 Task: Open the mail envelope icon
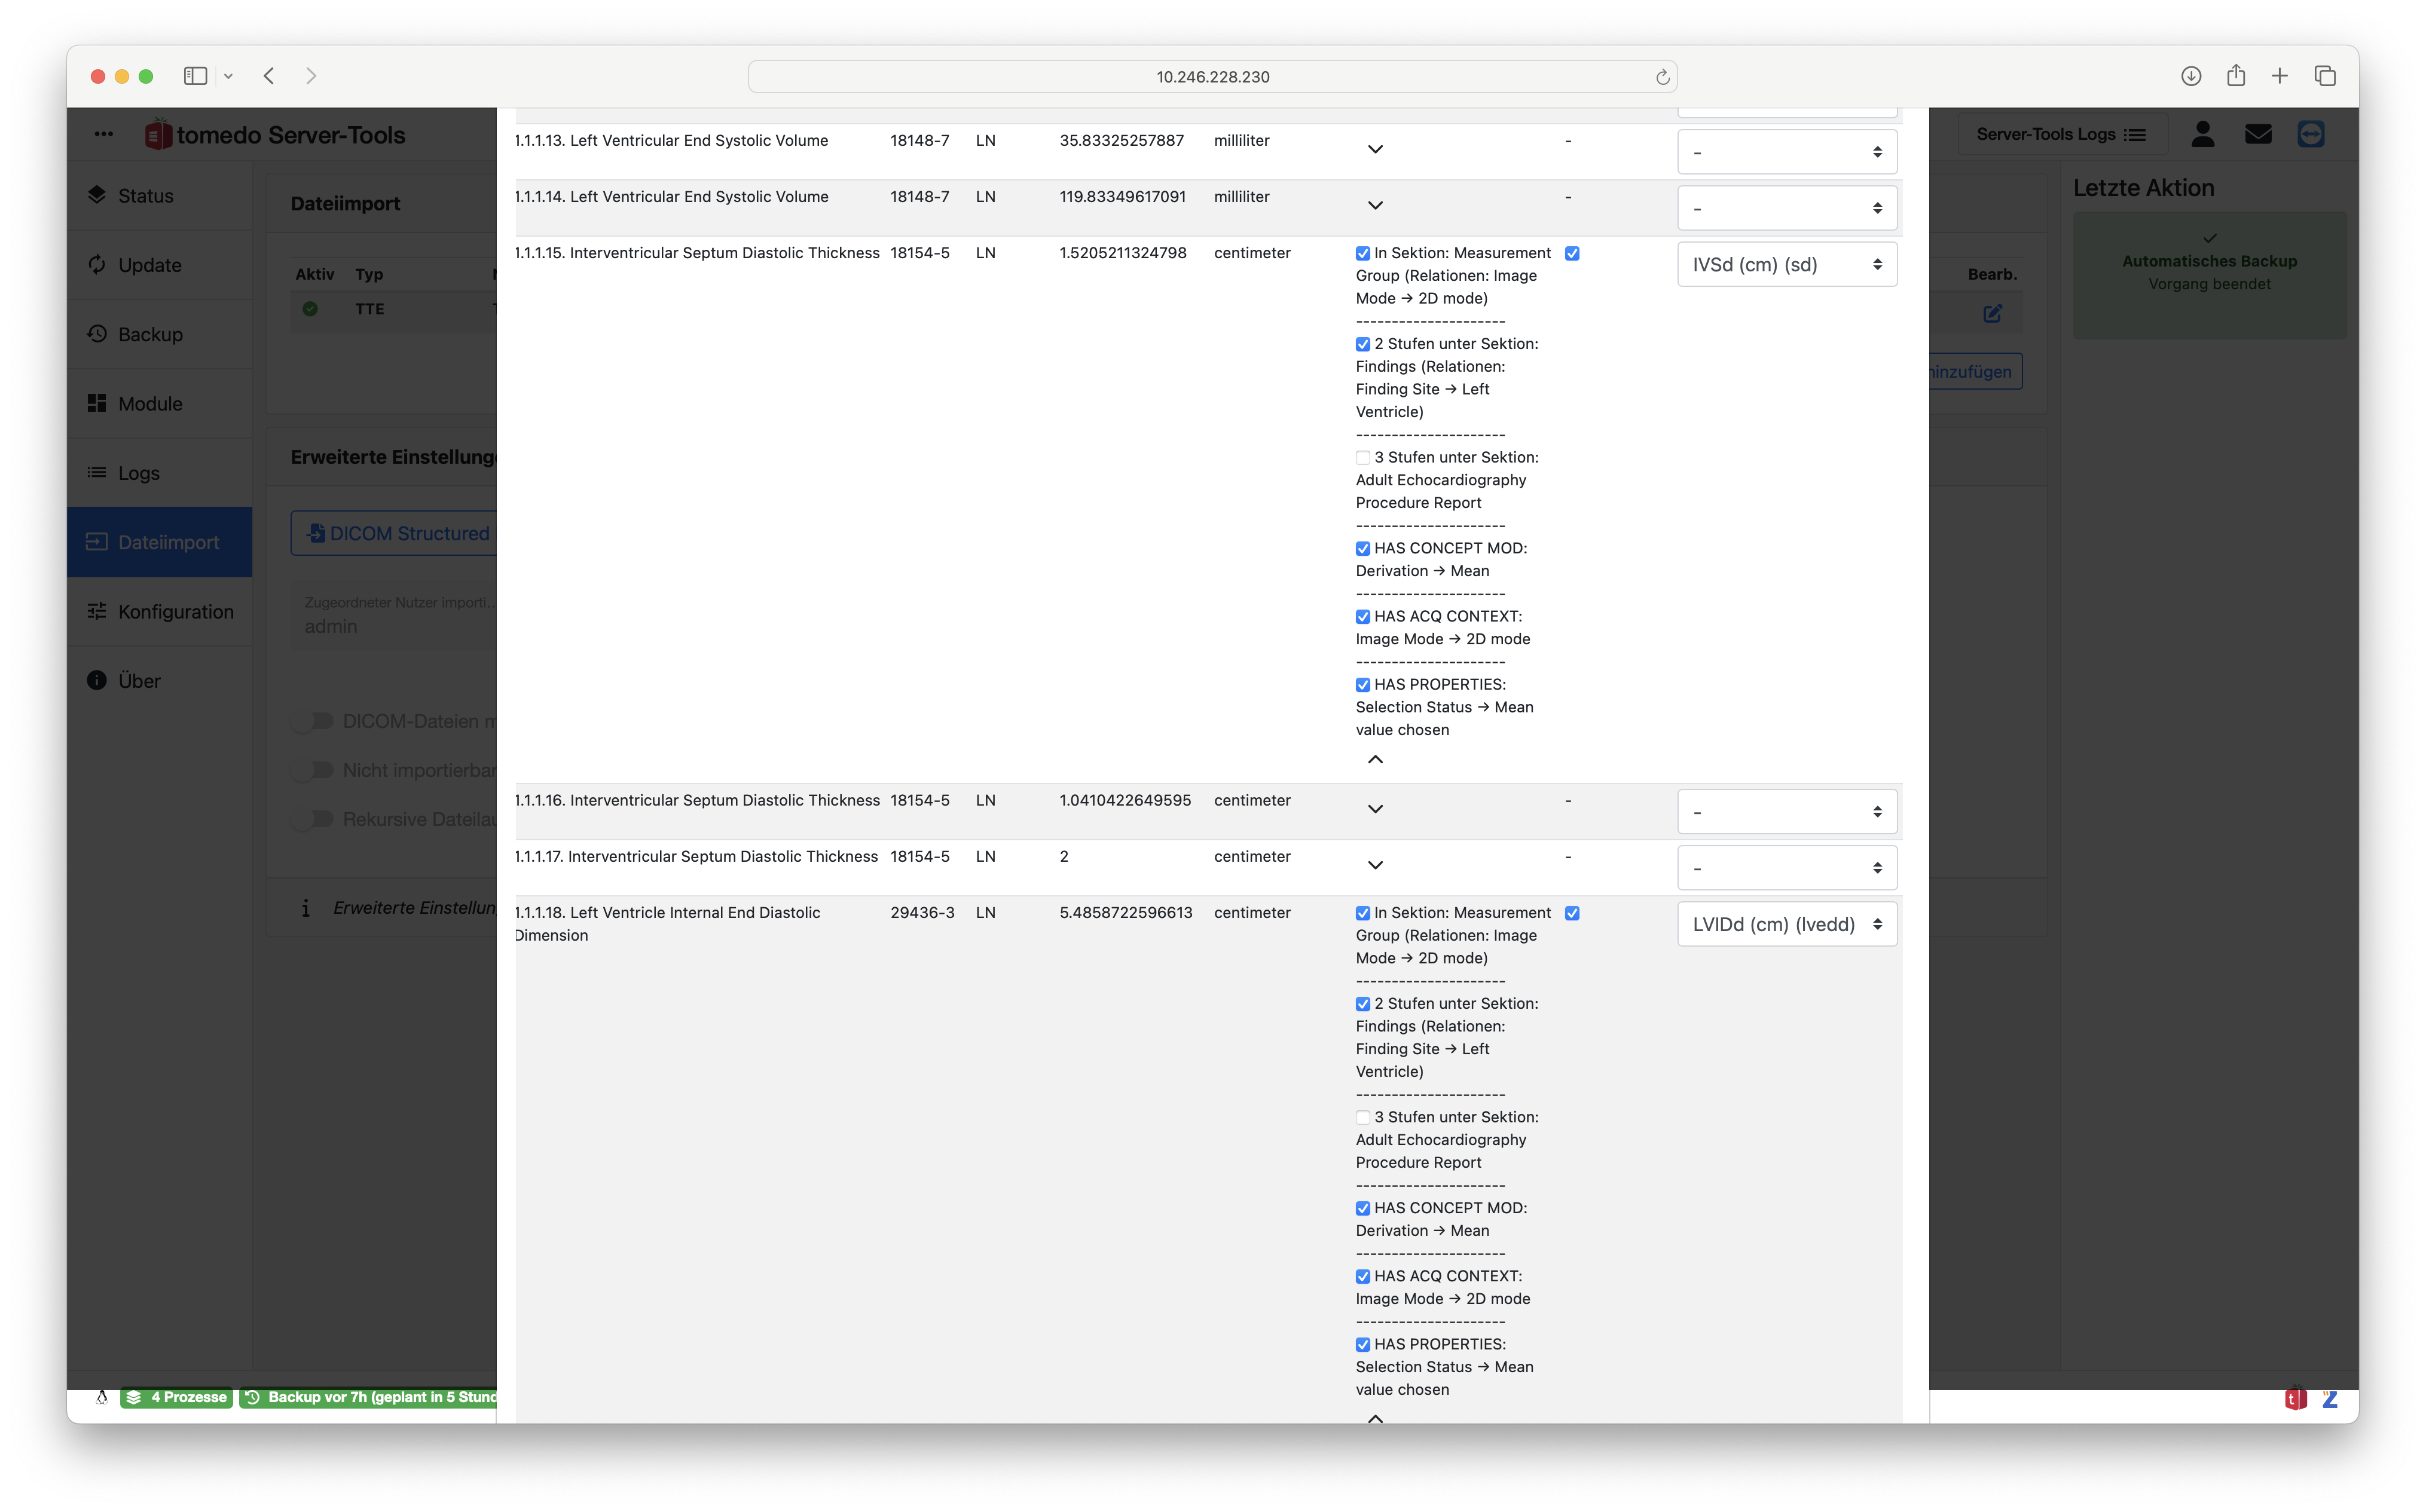point(2258,134)
